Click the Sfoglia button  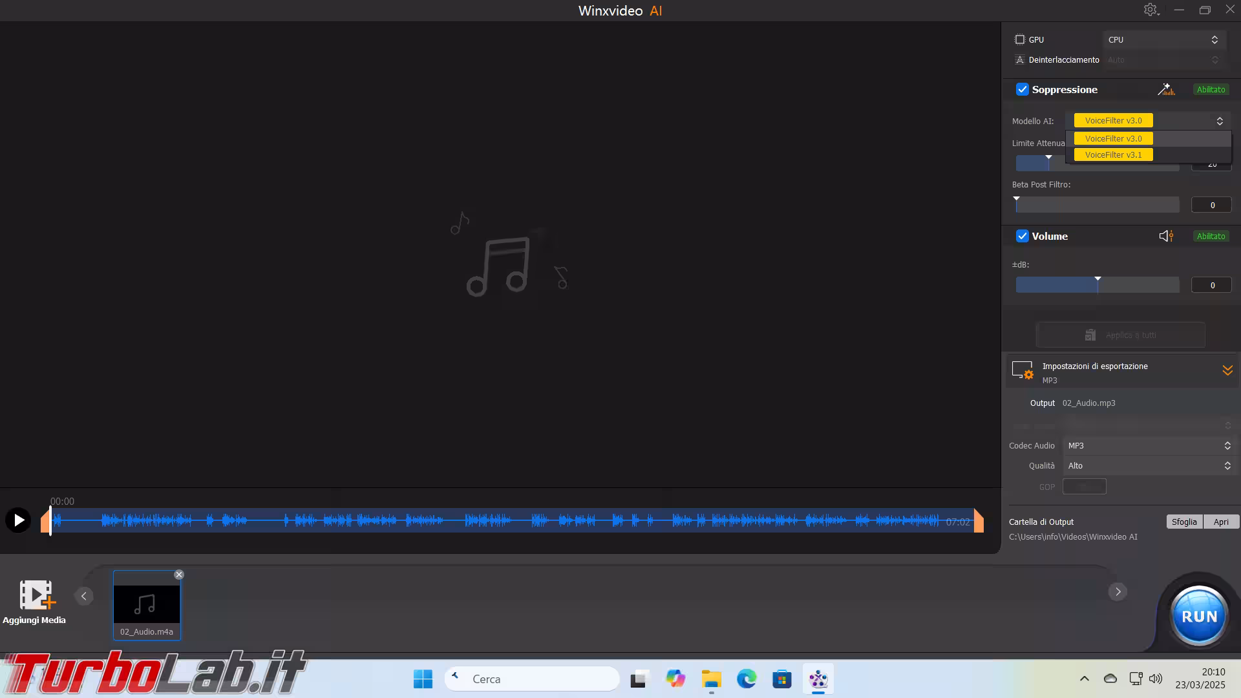[1184, 522]
